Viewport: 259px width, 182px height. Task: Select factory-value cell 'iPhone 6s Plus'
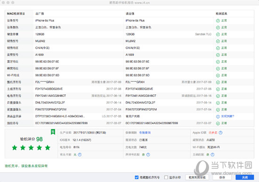(x=45, y=21)
